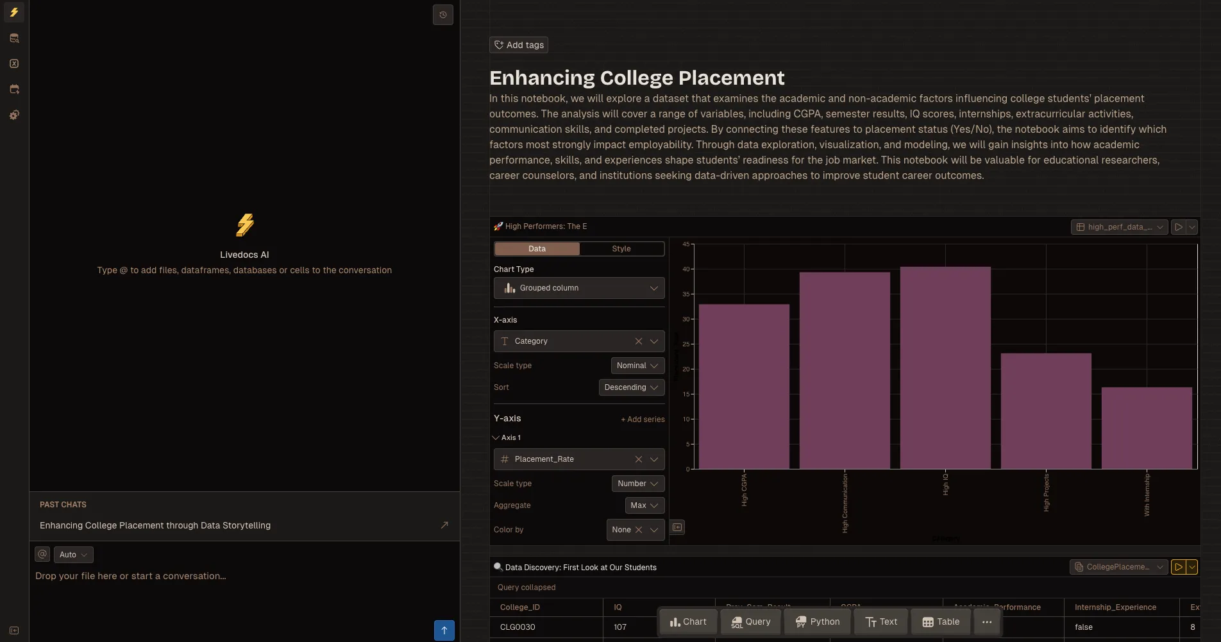1221x642 pixels.
Task: Collapse the left sidebar panel
Action: tap(14, 630)
